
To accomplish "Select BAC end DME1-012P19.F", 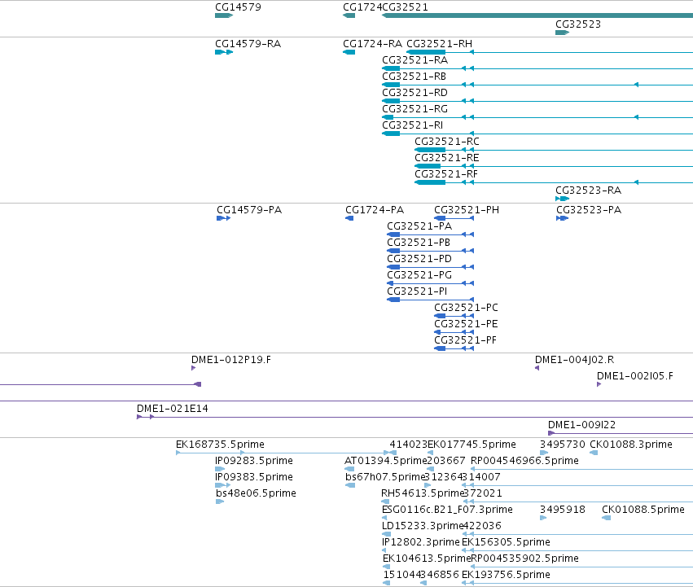I will (231, 360).
